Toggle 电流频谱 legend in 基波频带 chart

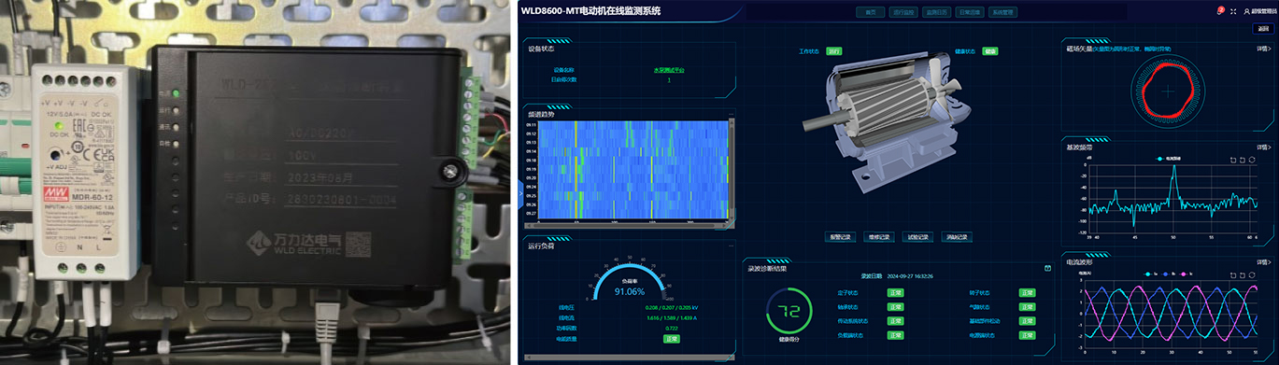(1169, 159)
